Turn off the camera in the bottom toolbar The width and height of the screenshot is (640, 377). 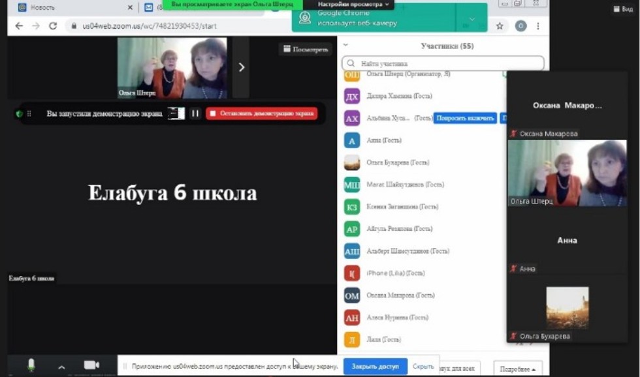click(x=90, y=365)
